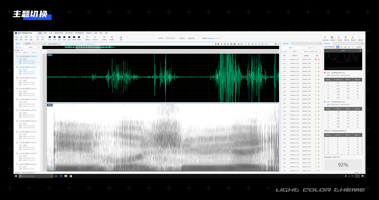Viewport: 379px width, 200px height.
Task: Click the play-file icon beside folder icon
Action: pos(20,47)
